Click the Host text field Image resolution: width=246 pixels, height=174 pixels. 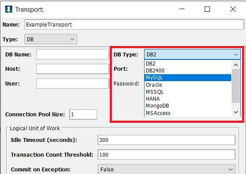72,69
